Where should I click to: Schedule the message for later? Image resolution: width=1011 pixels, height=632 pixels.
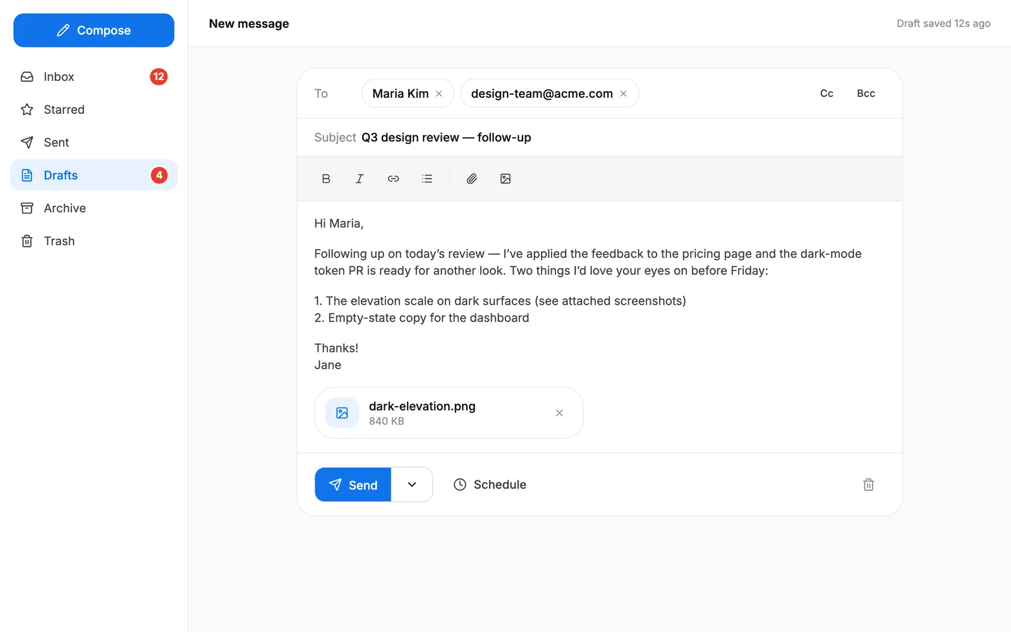pyautogui.click(x=490, y=485)
